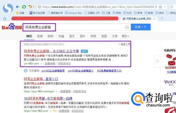This screenshot has height=113, width=176.
Task: Click the 百度一下 search button
Action: pyautogui.click(x=141, y=27)
